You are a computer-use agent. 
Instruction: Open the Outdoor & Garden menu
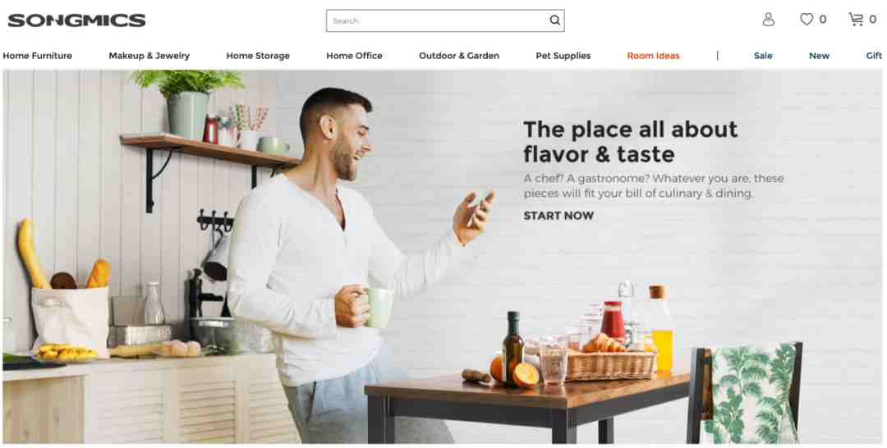point(459,56)
